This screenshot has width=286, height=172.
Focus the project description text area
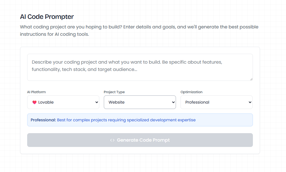pyautogui.click(x=140, y=67)
